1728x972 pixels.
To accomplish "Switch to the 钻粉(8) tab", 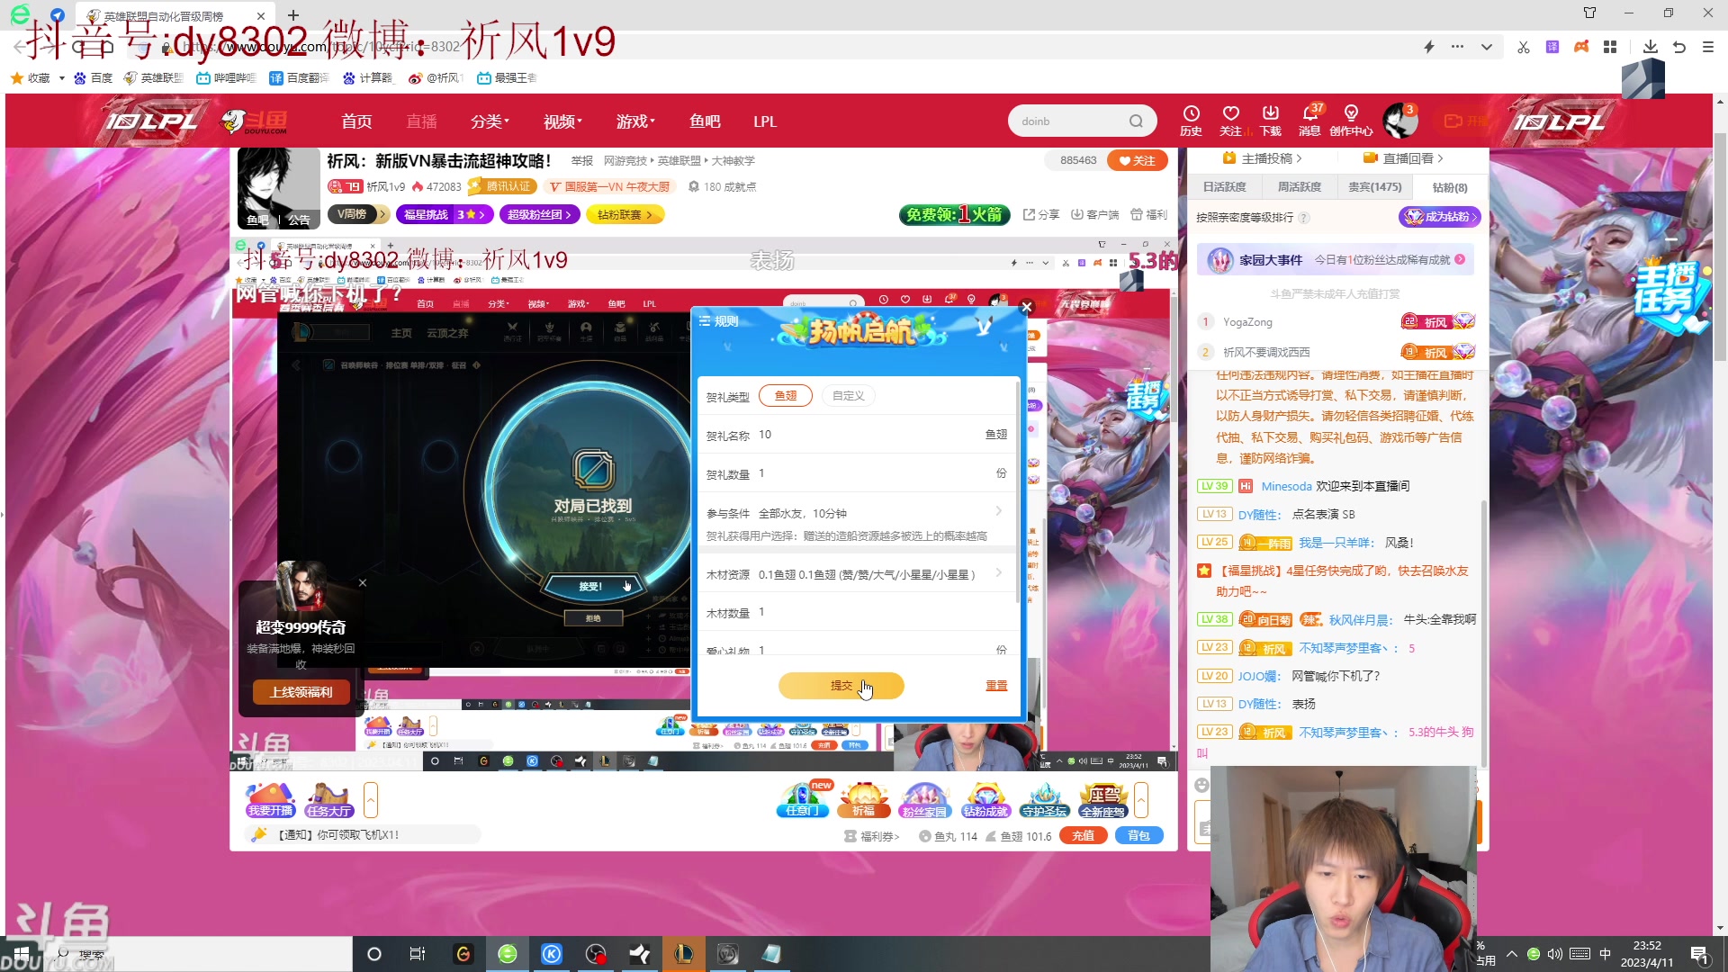I will pyautogui.click(x=1449, y=187).
